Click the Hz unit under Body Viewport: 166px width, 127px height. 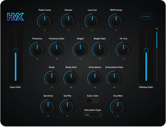coord(52,87)
